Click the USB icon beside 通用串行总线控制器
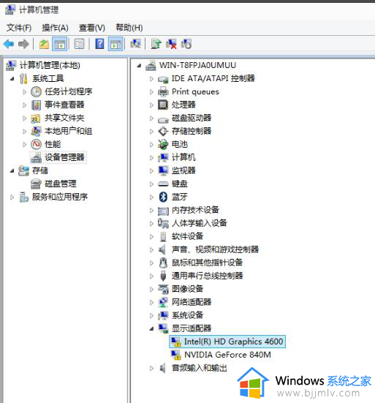 [x=163, y=276]
